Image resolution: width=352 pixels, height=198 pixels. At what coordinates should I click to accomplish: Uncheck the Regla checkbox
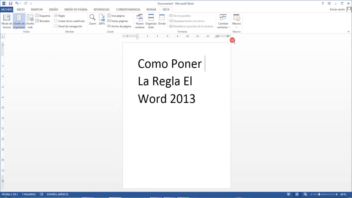56,16
